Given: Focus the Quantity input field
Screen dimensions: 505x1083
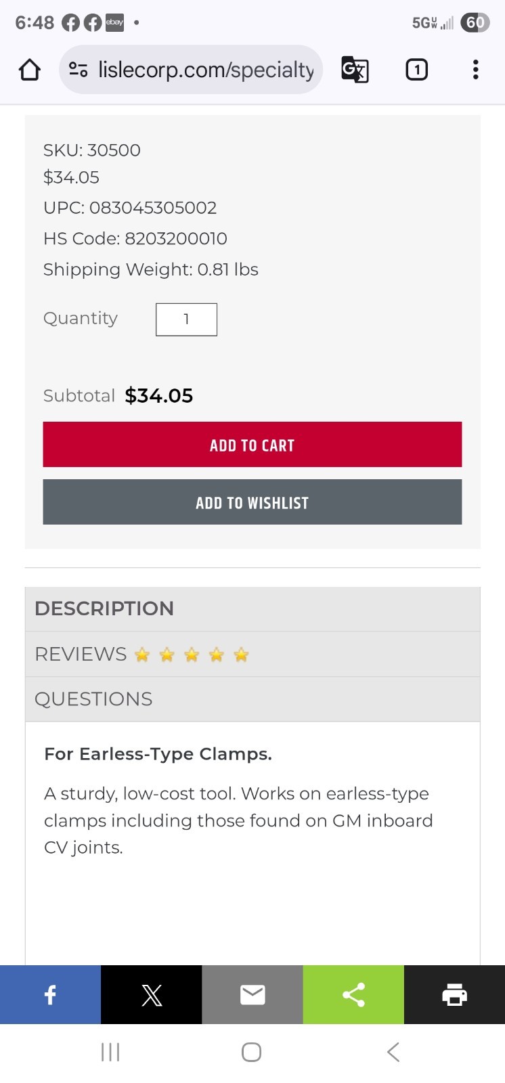Looking at the screenshot, I should coord(186,319).
